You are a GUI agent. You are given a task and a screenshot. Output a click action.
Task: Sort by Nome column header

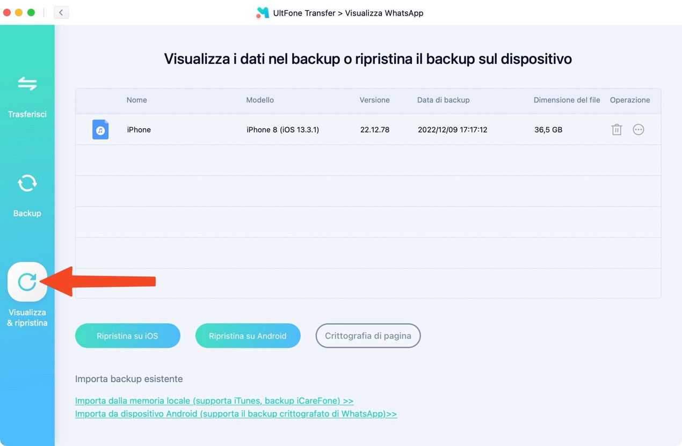(137, 100)
